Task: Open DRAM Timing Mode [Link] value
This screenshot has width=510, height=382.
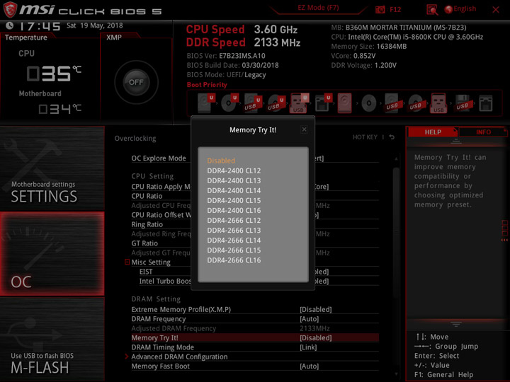Action: point(308,347)
